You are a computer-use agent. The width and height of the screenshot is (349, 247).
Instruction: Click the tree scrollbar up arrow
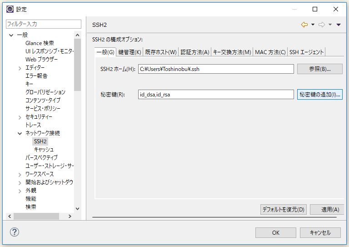click(77, 35)
